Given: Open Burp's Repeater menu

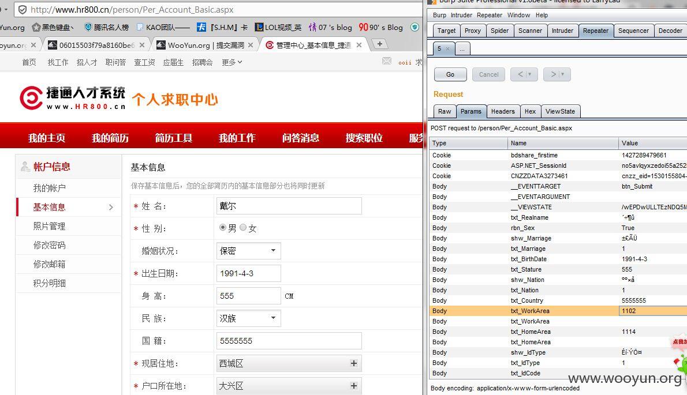Looking at the screenshot, I should (x=490, y=15).
